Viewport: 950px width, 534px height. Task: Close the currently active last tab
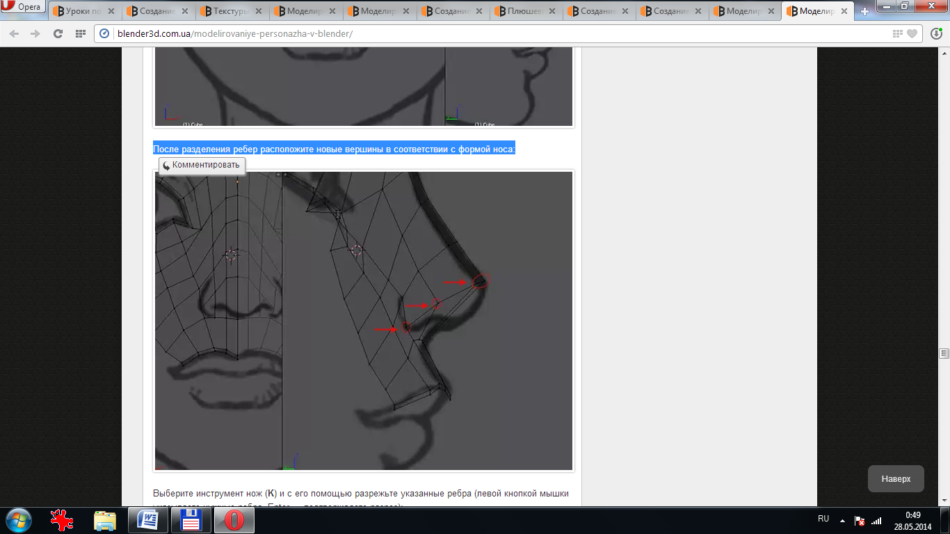click(x=846, y=11)
